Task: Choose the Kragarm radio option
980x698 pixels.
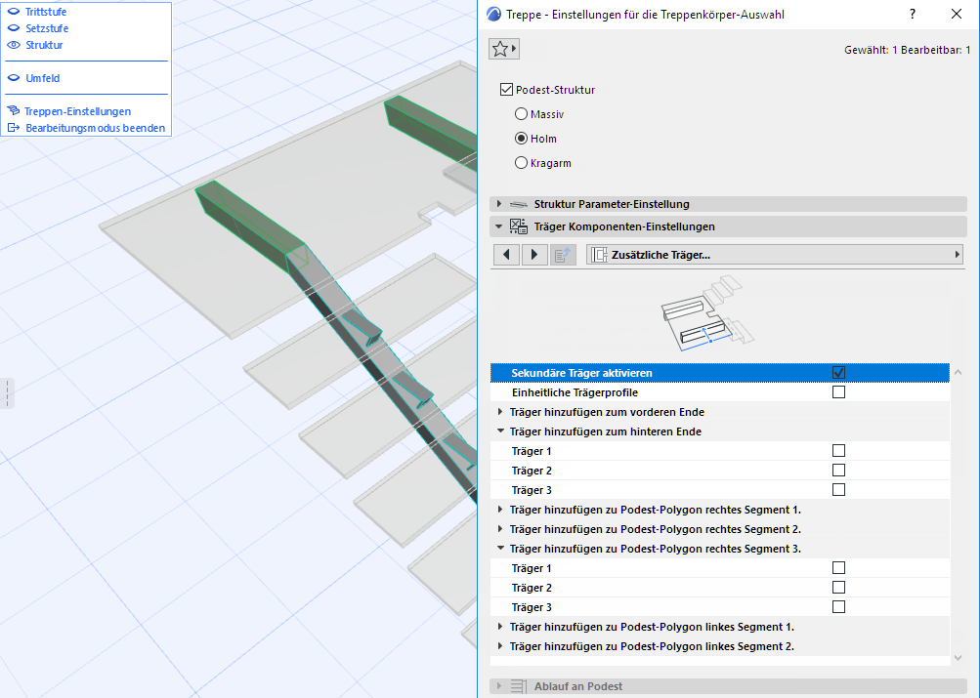Action: (x=521, y=163)
